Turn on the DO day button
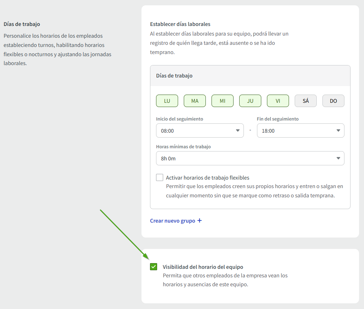 pyautogui.click(x=333, y=101)
